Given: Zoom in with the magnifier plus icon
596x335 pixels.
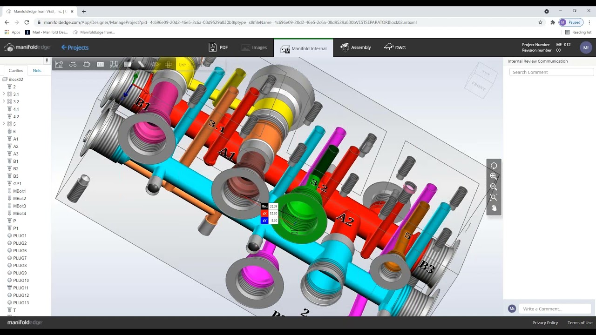Looking at the screenshot, I should tap(494, 176).
